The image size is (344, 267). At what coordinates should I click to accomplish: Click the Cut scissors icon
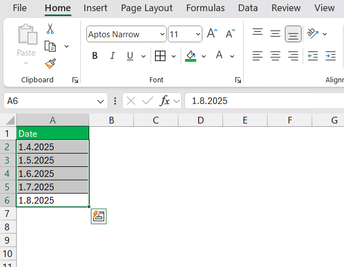(x=50, y=29)
